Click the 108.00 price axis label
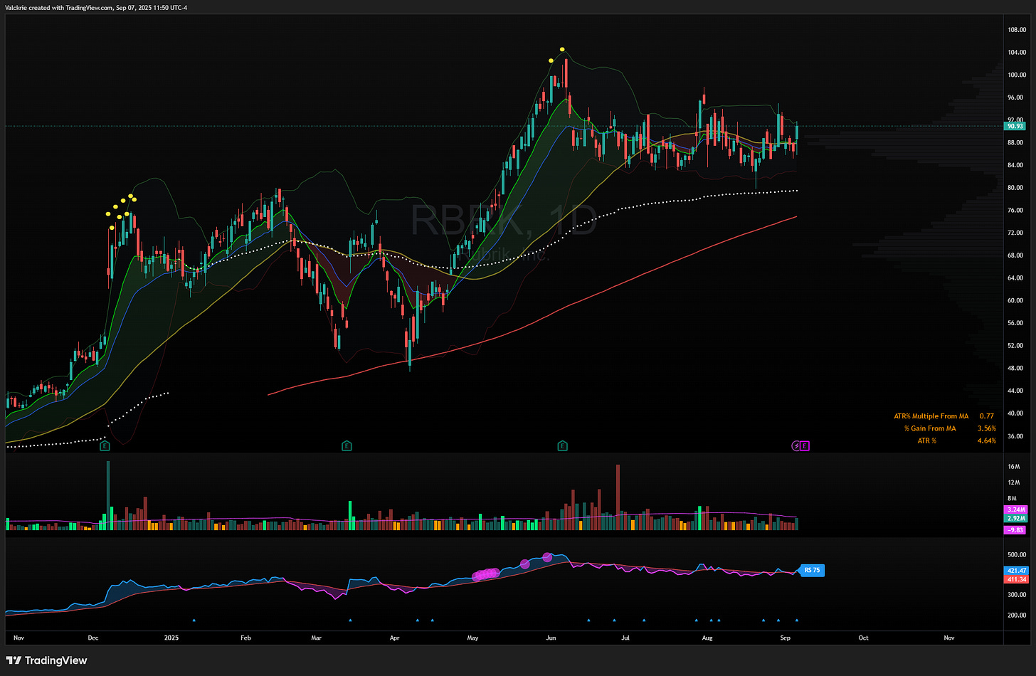The height and width of the screenshot is (676, 1036). pos(1017,30)
